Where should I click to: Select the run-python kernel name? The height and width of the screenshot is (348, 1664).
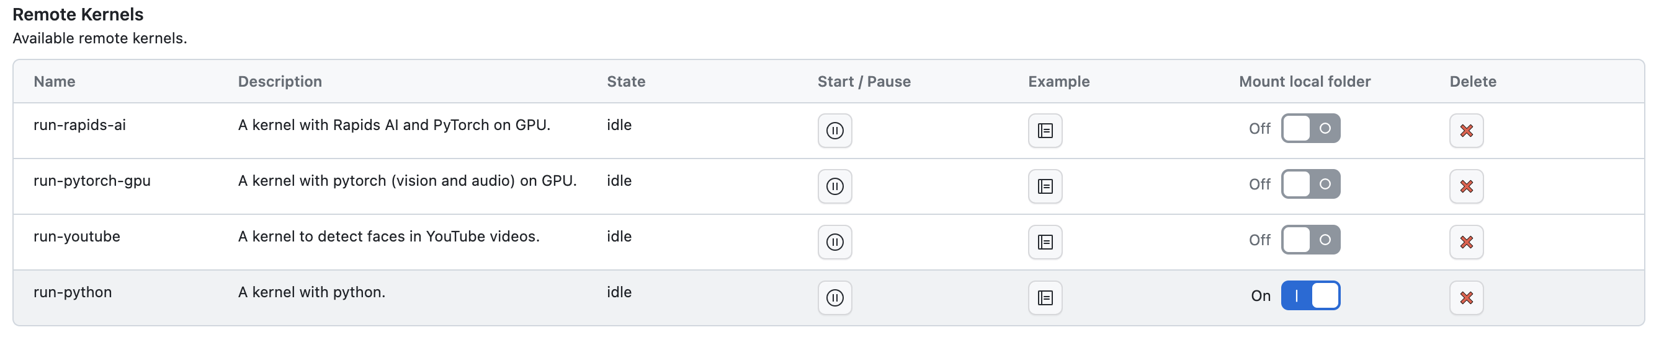pyautogui.click(x=73, y=292)
